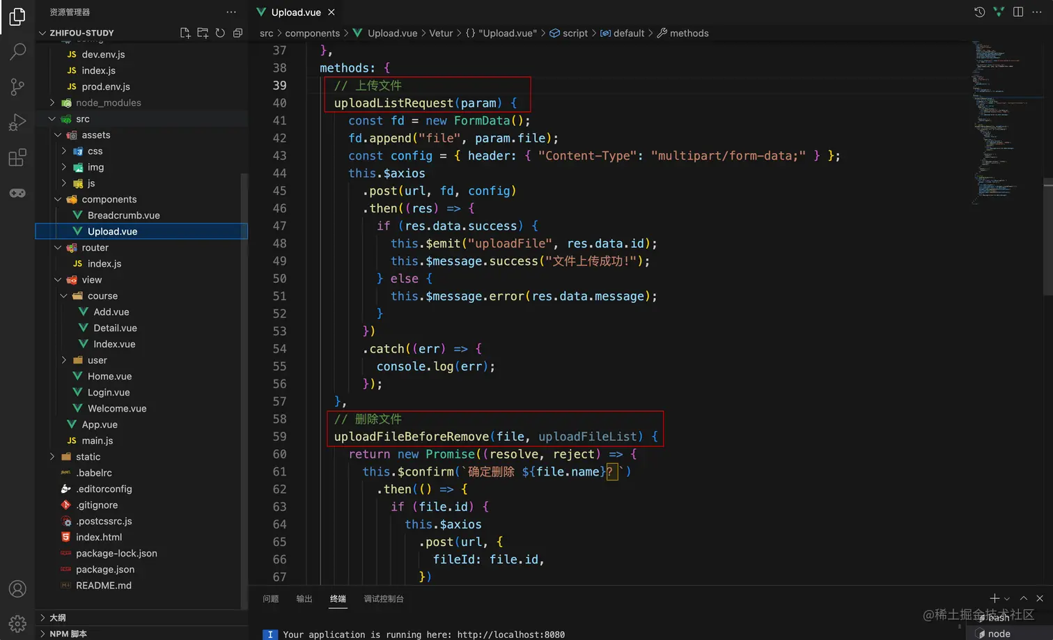Image resolution: width=1053 pixels, height=640 pixels.
Task: Open the Accounts menu icon
Action: click(17, 589)
